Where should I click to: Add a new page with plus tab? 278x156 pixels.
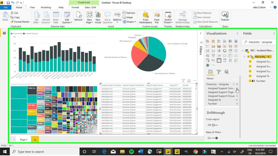pyautogui.click(x=35, y=140)
